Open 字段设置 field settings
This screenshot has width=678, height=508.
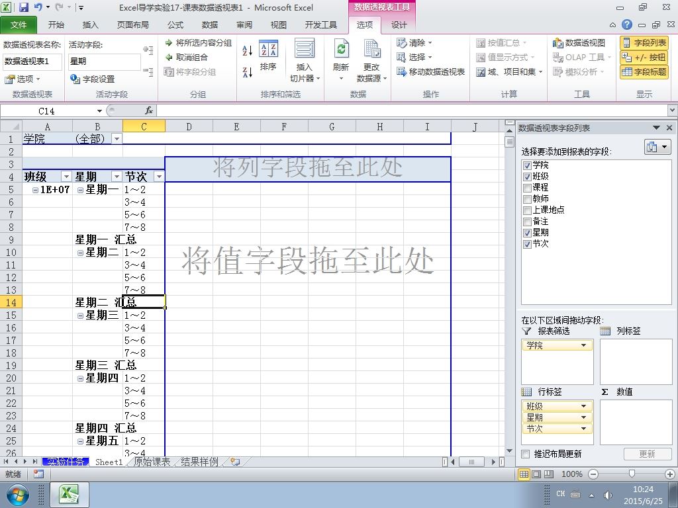pyautogui.click(x=93, y=79)
